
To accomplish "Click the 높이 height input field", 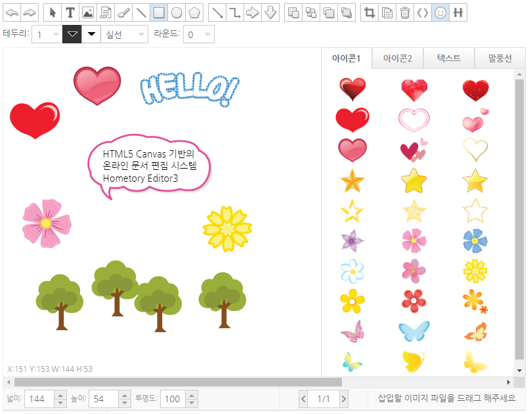I will tap(104, 399).
